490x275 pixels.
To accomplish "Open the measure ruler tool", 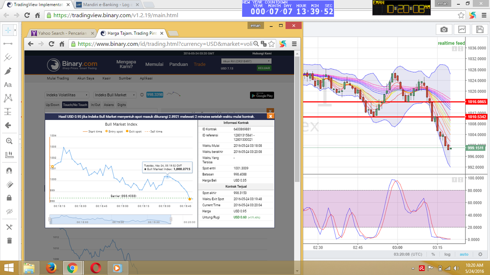I will click(9, 155).
